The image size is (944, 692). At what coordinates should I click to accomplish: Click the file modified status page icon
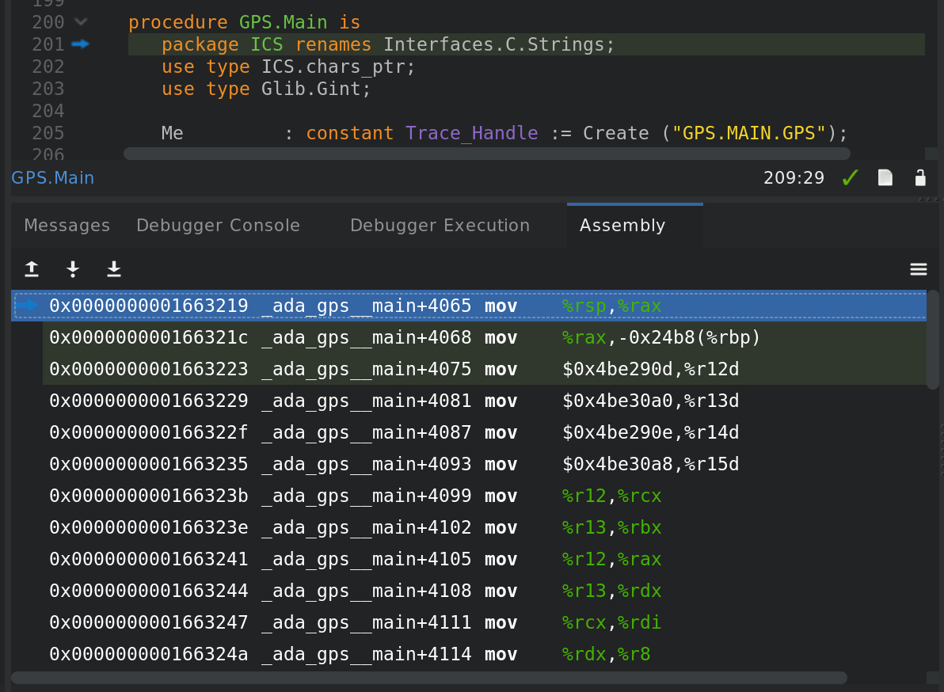tap(885, 177)
